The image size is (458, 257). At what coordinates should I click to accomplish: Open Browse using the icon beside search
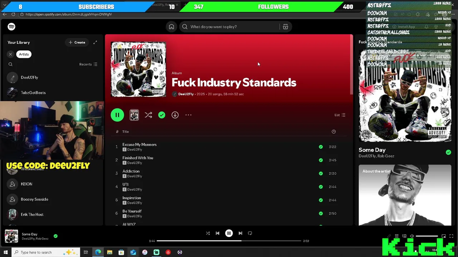click(286, 27)
